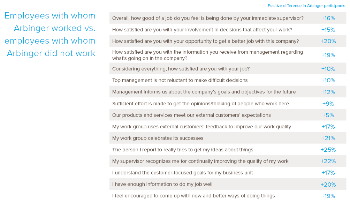Click the +25% difference value

coord(328,150)
